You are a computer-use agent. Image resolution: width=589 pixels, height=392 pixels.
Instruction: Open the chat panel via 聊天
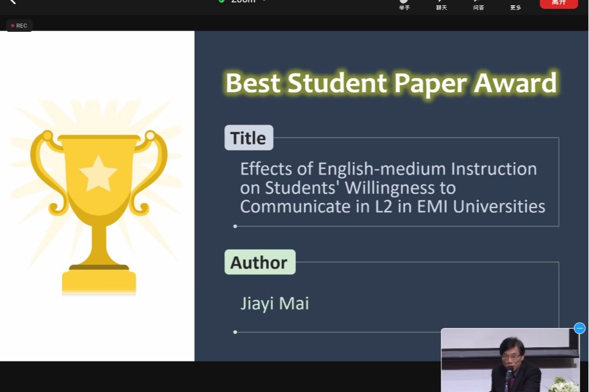click(441, 4)
